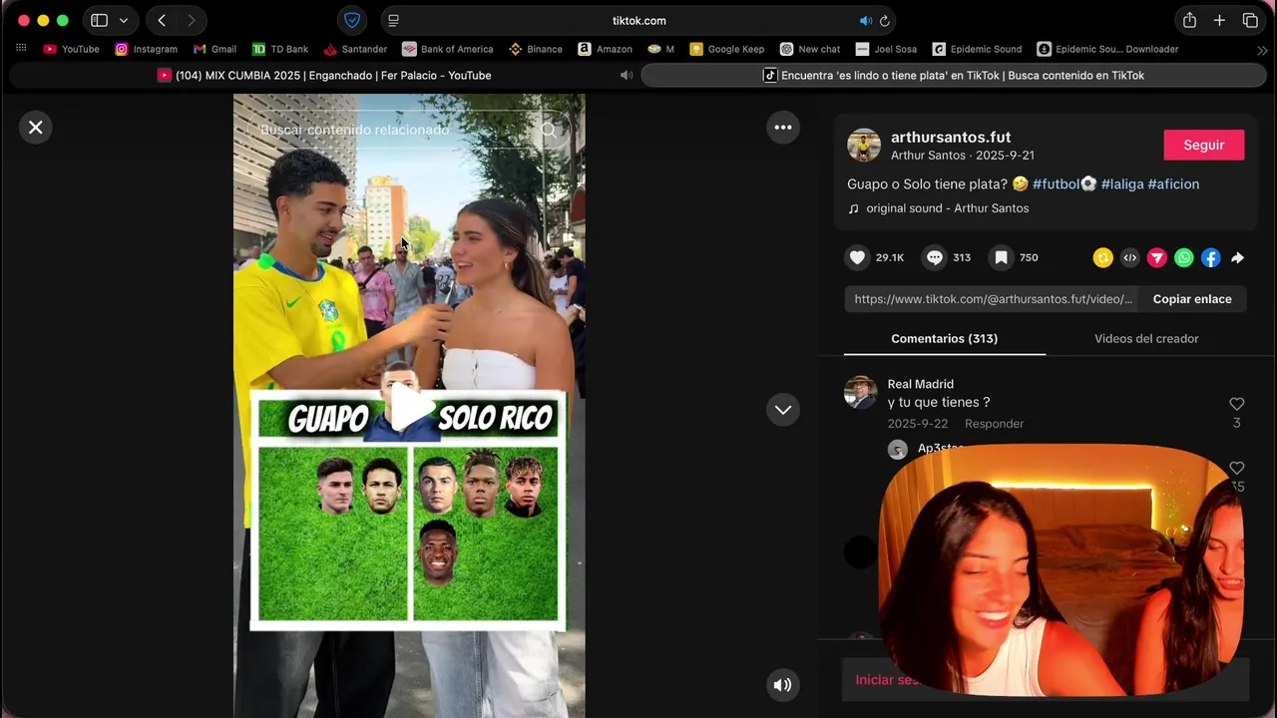Reload the page in Safari

point(884,20)
